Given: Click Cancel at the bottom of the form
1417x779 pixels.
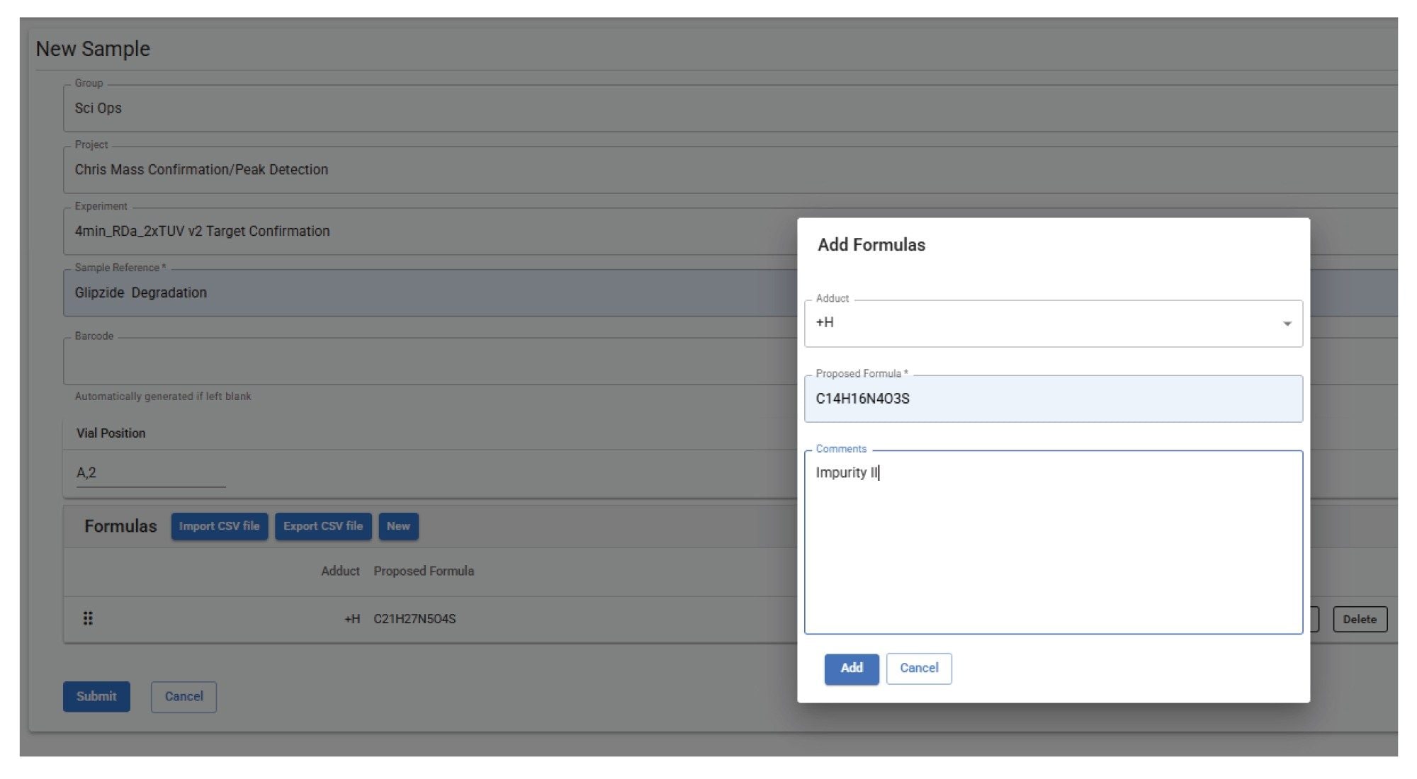Looking at the screenshot, I should click(184, 696).
